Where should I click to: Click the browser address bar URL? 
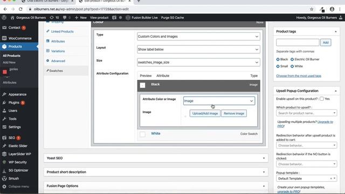[81, 9]
